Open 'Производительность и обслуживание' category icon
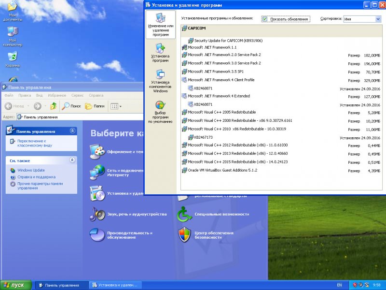The width and height of the screenshot is (386, 290). (x=97, y=235)
